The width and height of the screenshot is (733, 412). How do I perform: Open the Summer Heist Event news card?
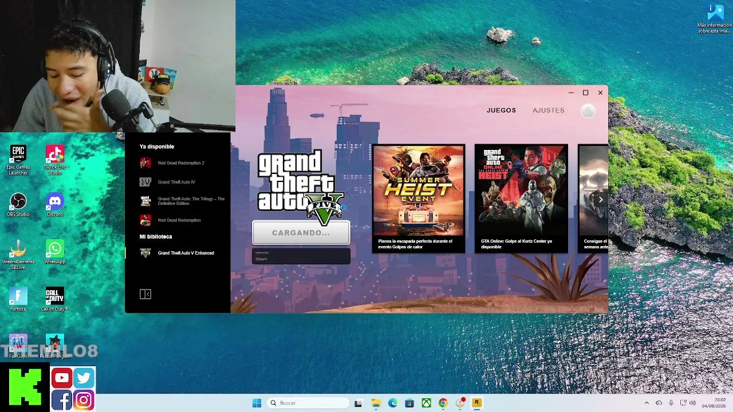click(x=419, y=199)
